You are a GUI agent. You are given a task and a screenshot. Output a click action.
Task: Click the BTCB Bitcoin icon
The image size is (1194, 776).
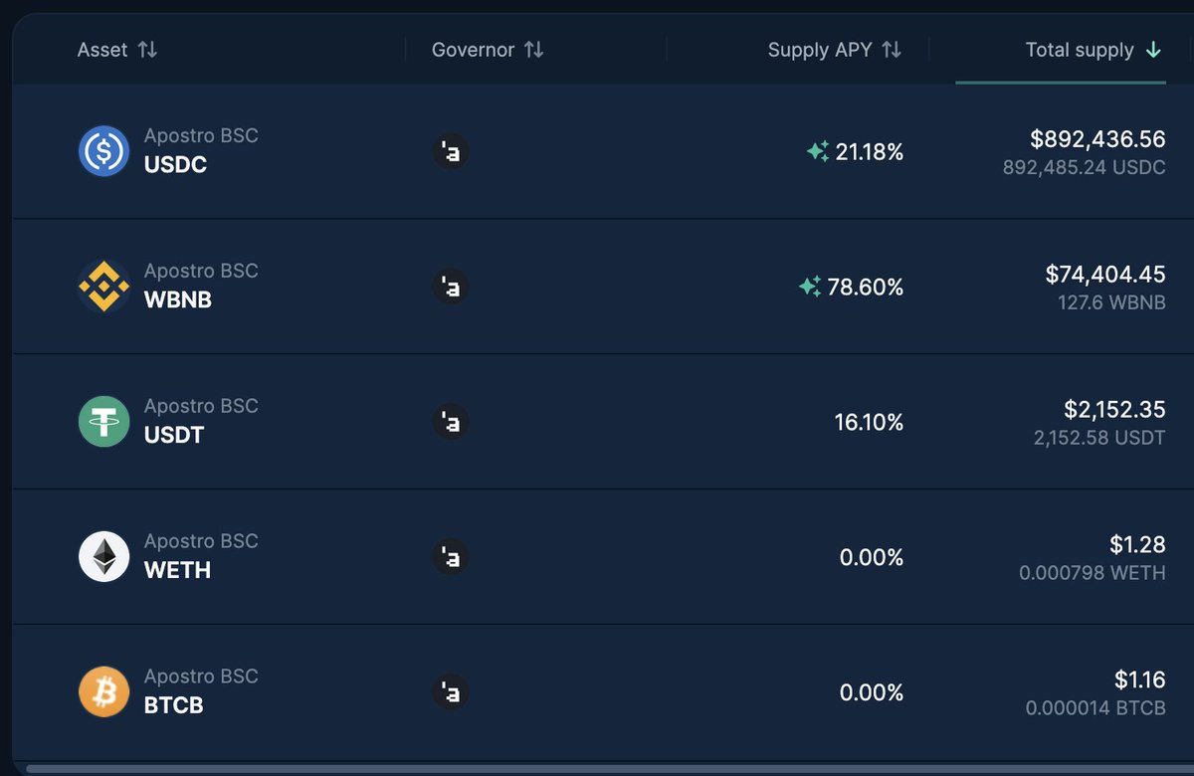point(104,692)
